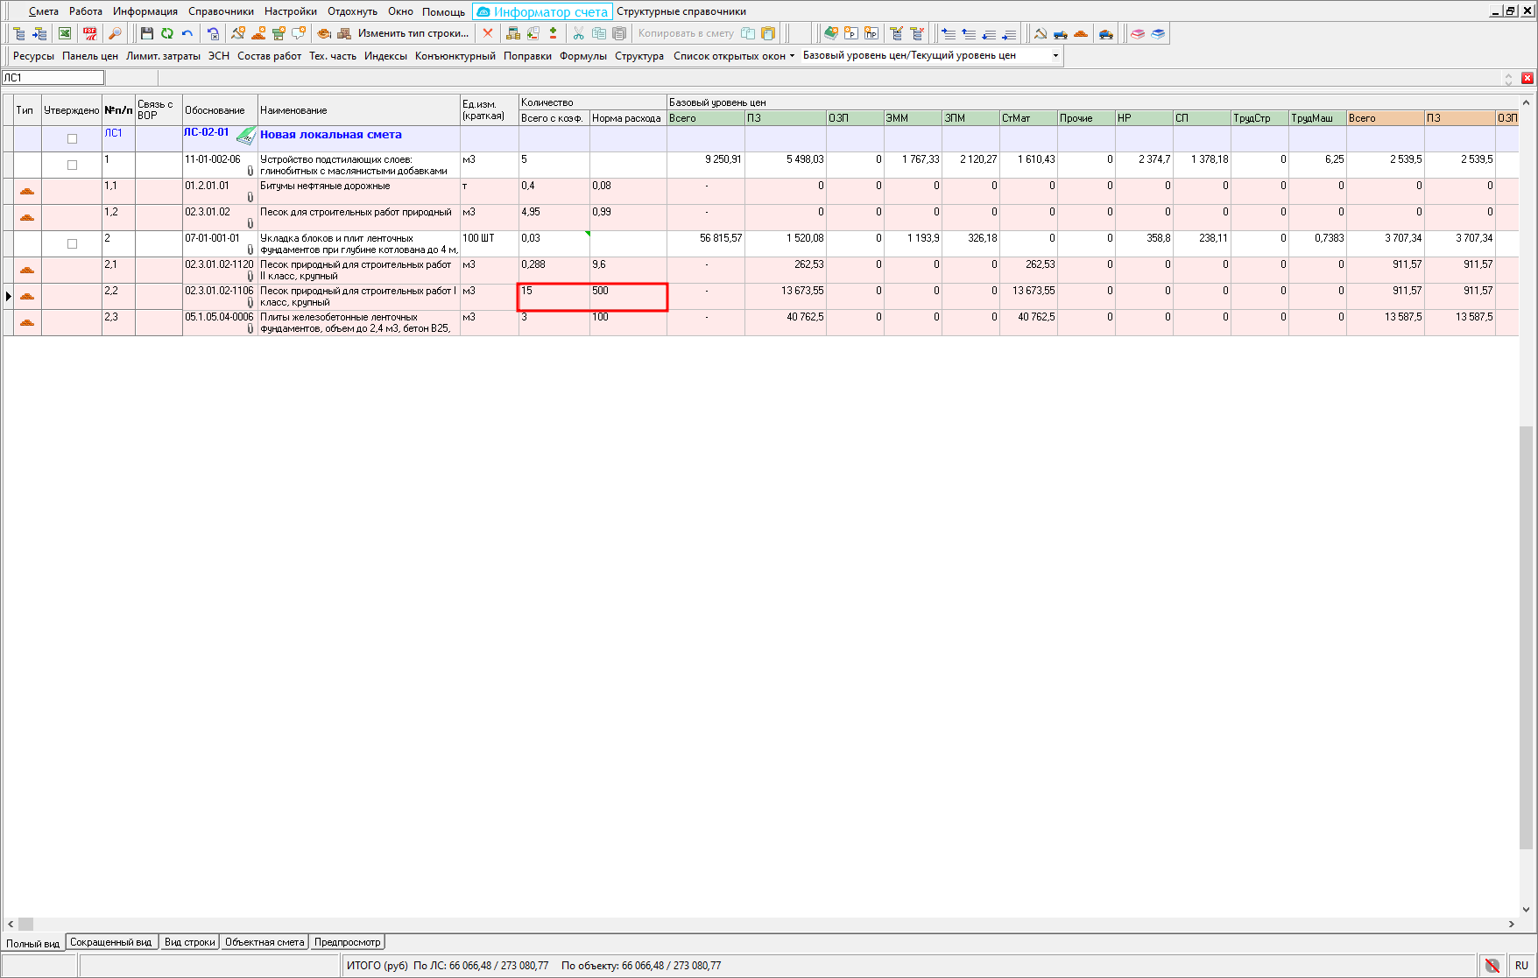Click the green refresh arrows icon

(167, 33)
